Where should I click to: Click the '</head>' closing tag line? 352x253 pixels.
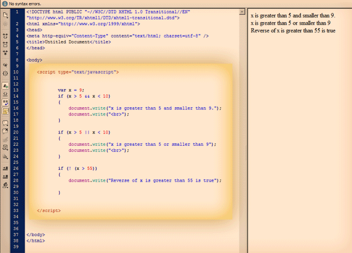[x=36, y=48]
